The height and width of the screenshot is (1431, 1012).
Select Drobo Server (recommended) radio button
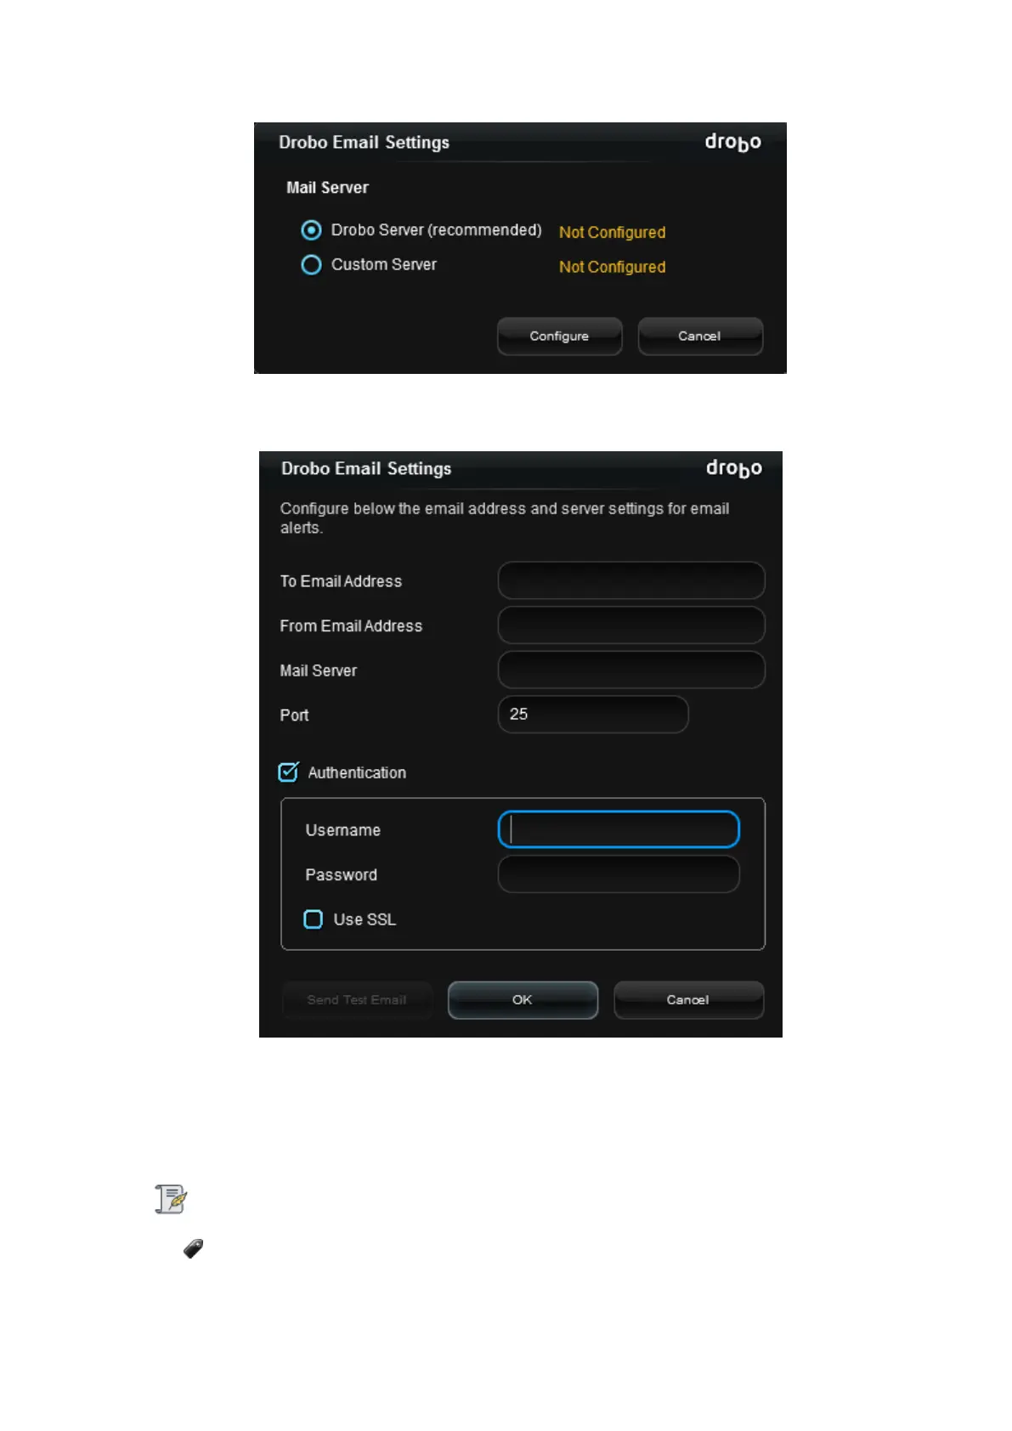pyautogui.click(x=312, y=230)
